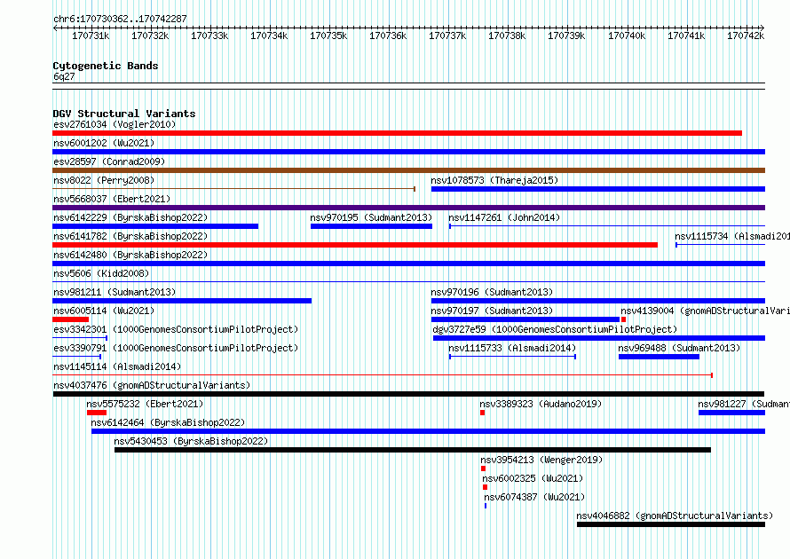Click the nsv970195 (Sudmant2013) label
The width and height of the screenshot is (790, 559).
pyautogui.click(x=371, y=217)
